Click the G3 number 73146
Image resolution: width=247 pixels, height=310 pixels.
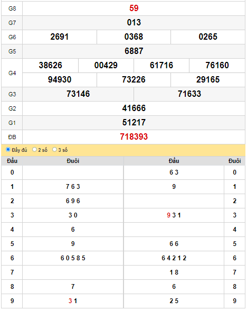click(x=78, y=94)
